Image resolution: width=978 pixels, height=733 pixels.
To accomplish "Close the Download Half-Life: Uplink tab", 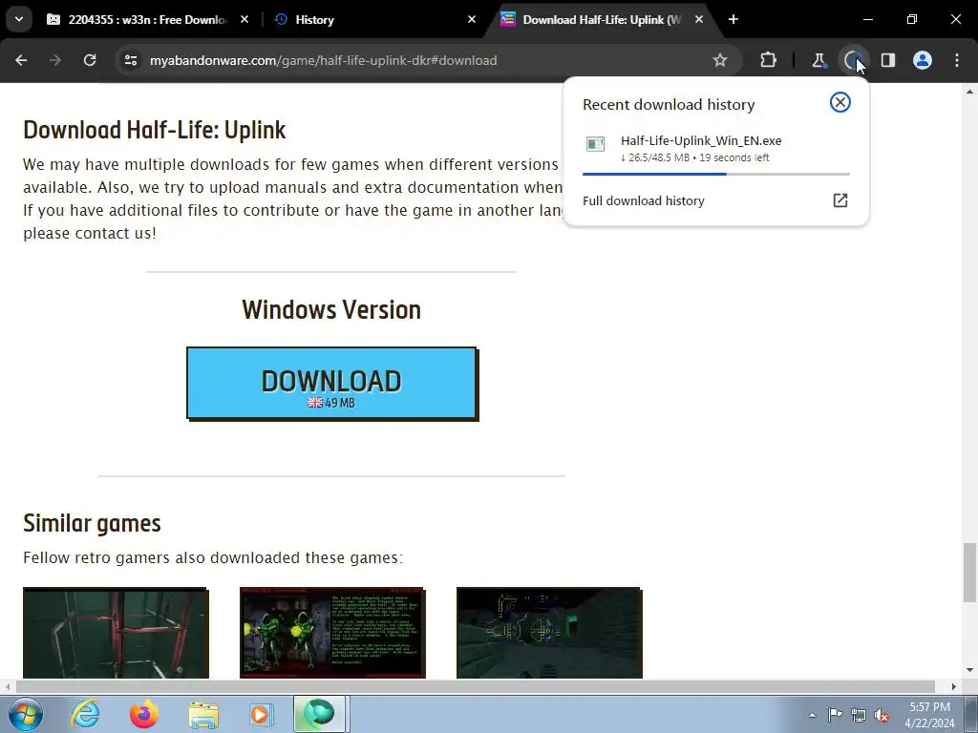I will [699, 19].
